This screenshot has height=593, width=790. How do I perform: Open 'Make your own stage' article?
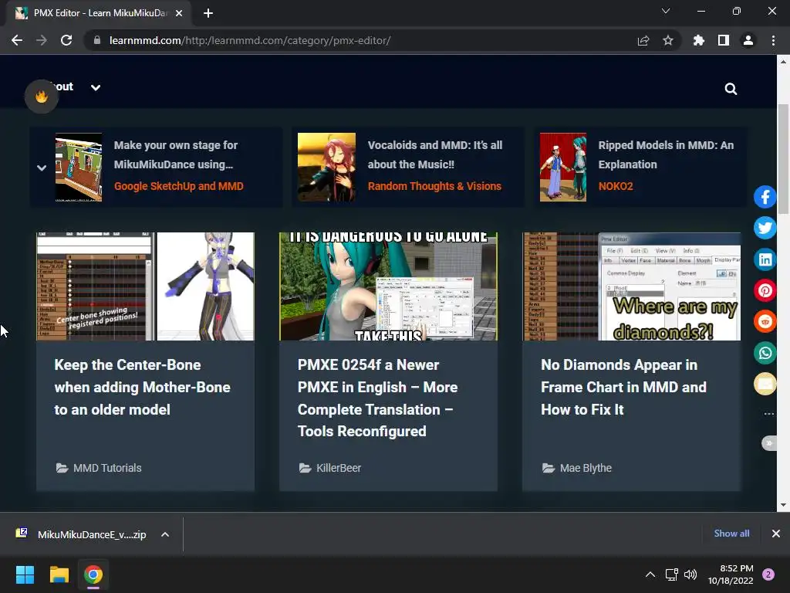coord(175,154)
